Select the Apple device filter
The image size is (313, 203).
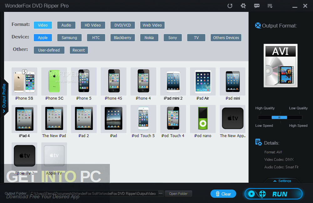coord(43,37)
